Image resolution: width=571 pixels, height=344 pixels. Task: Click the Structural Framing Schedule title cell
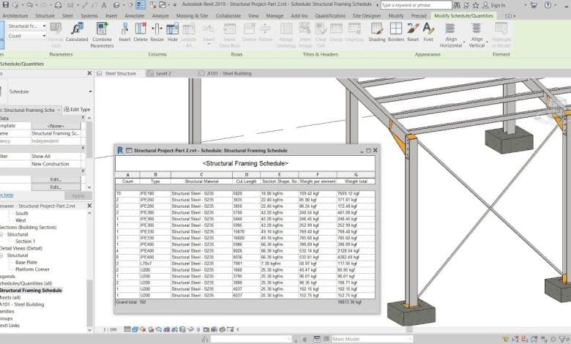pos(245,163)
